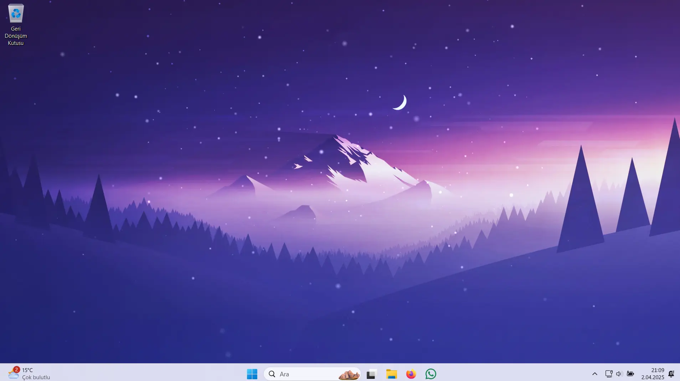Open Firefox from the taskbar
Viewport: 680px width, 381px height.
[x=411, y=374]
